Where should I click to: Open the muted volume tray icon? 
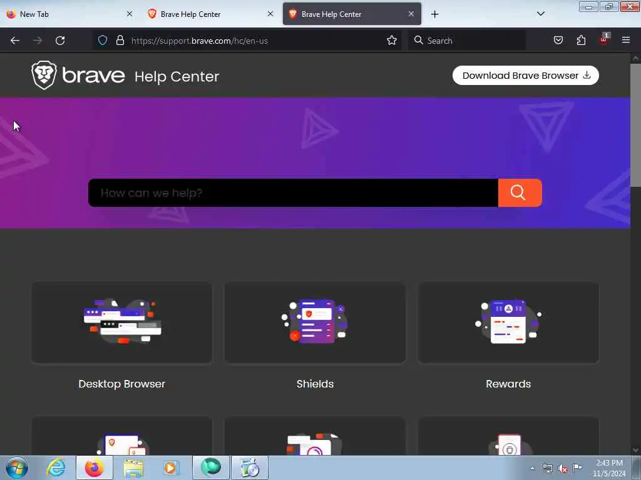click(x=563, y=469)
